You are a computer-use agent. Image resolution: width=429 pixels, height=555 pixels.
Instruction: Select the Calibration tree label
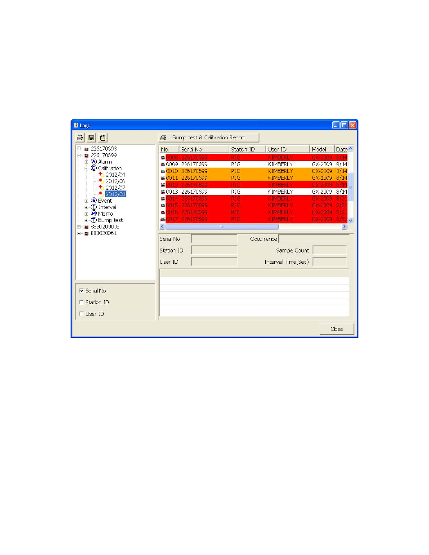pyautogui.click(x=110, y=169)
